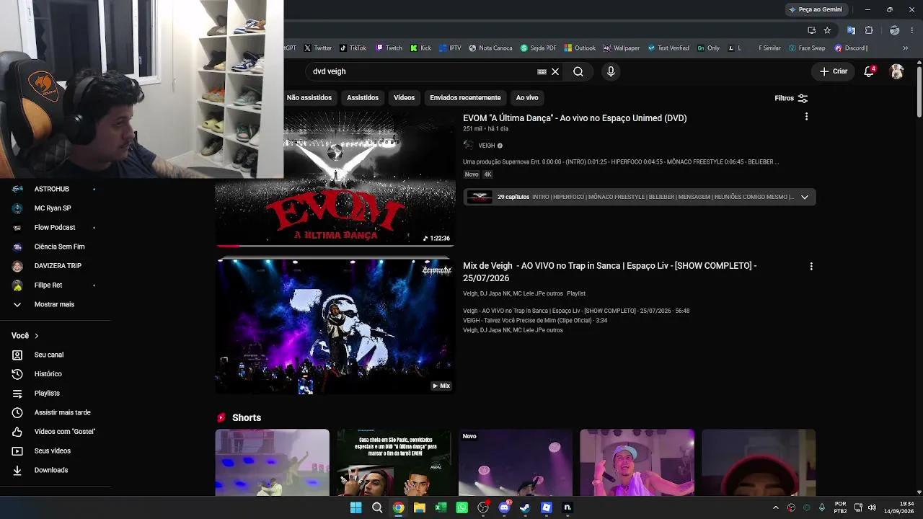Open the EVOM A Última Dança video title
Viewport: 923px width, 519px height.
click(x=575, y=118)
